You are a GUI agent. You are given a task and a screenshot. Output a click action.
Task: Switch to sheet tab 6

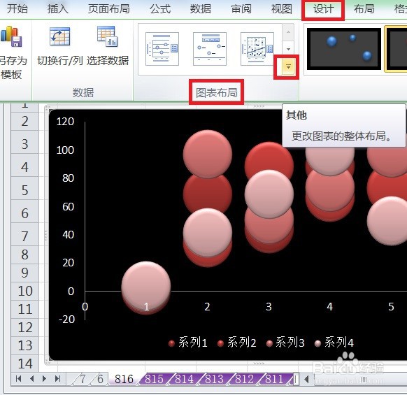click(100, 379)
